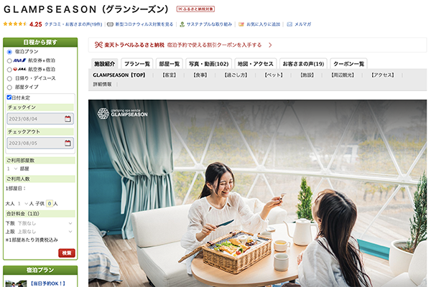The height and width of the screenshot is (287, 431).
Task: Click the star rating icons
Action: pos(15,24)
